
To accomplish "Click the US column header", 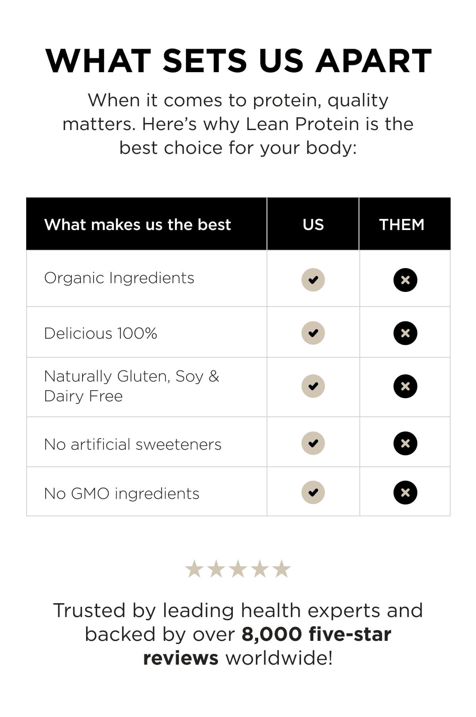I will [x=313, y=224].
